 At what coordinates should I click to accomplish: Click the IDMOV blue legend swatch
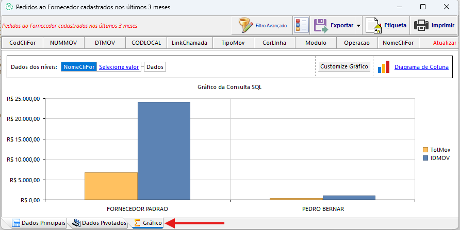point(425,158)
